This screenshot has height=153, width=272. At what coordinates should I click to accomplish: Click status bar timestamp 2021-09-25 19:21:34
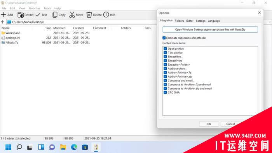98,138
